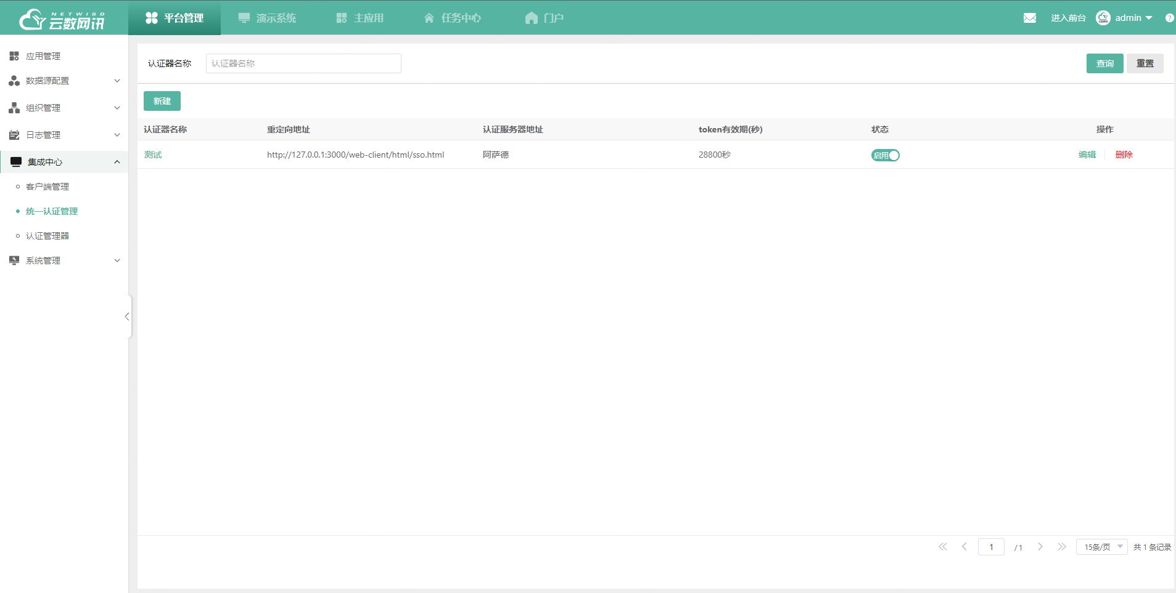Open the admin account dropdown arrow
Image resolution: width=1176 pixels, height=593 pixels.
[x=1149, y=18]
